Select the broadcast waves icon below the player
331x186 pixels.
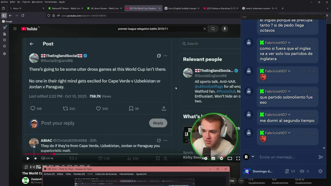(32, 167)
